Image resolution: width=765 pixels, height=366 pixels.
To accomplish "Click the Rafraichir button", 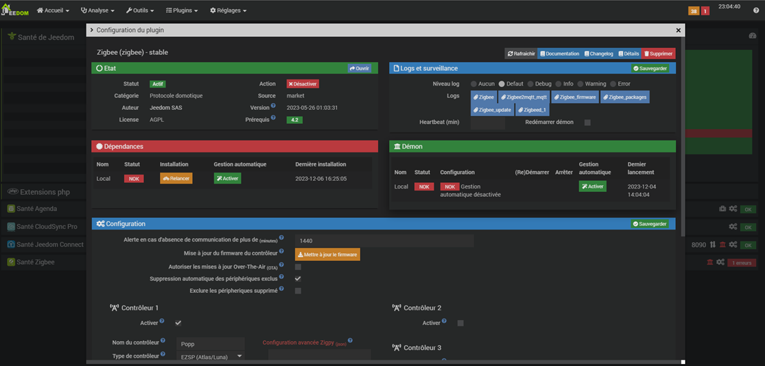I will pos(521,54).
